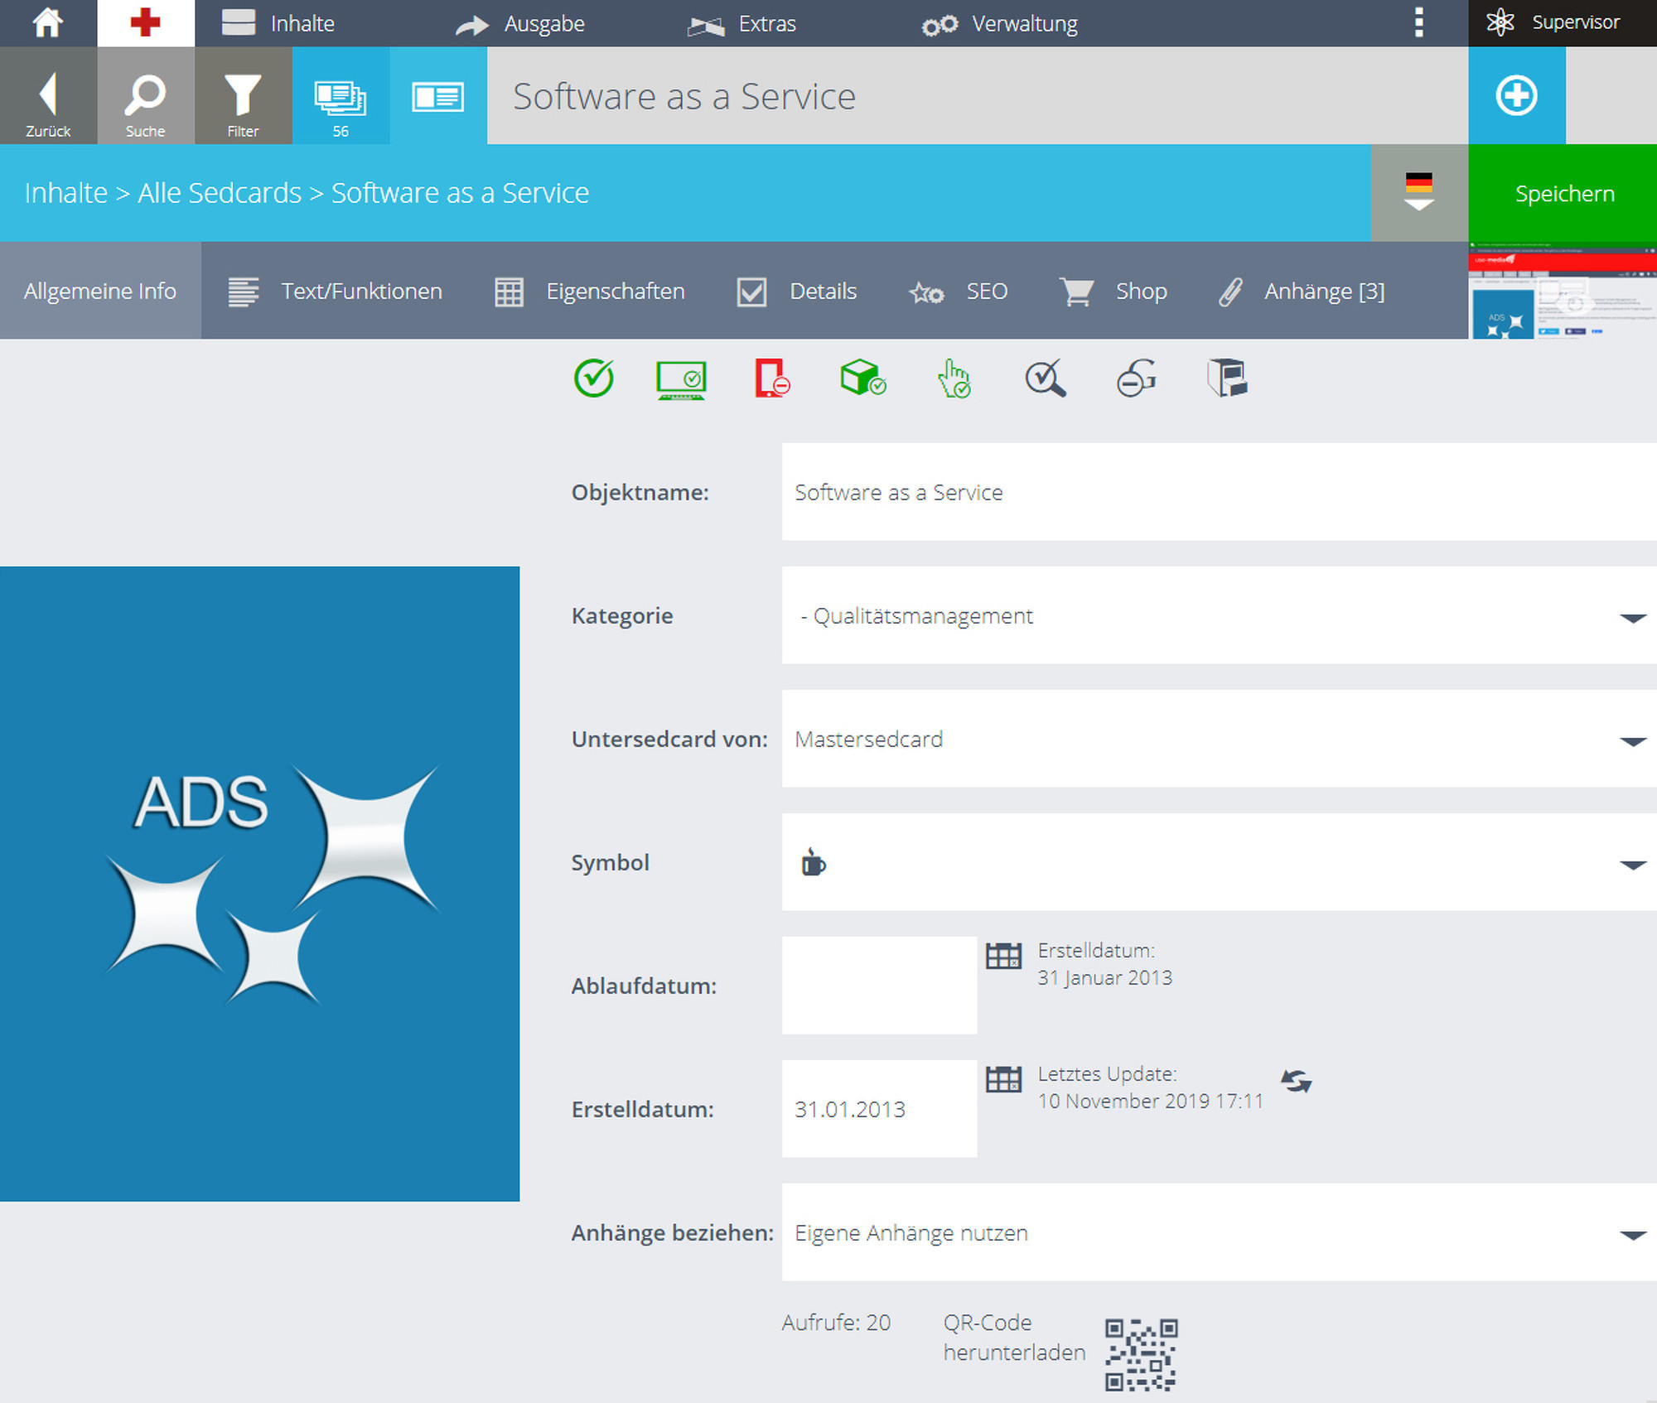
Task: Click the refresh icon beside Letztes Update
Action: pyautogui.click(x=1297, y=1081)
